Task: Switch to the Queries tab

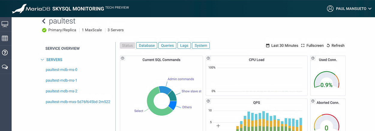Action: (167, 46)
